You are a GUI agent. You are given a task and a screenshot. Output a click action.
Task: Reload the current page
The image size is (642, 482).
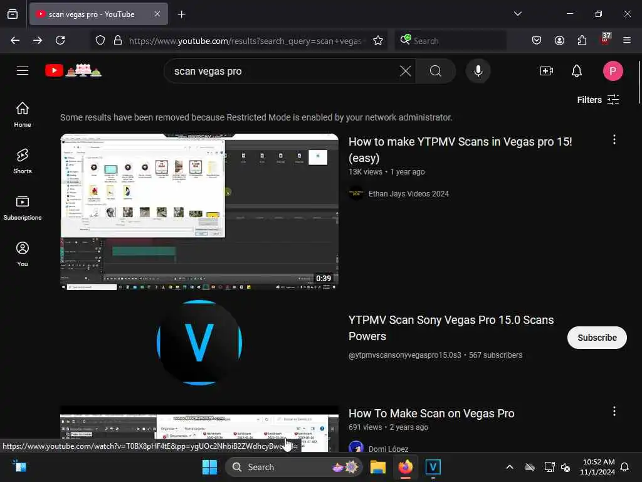click(60, 40)
